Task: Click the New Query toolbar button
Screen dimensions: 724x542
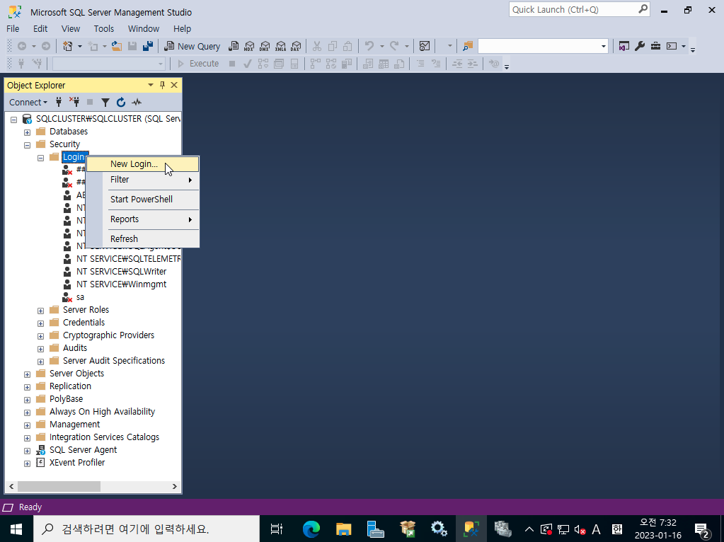Action: 193,46
